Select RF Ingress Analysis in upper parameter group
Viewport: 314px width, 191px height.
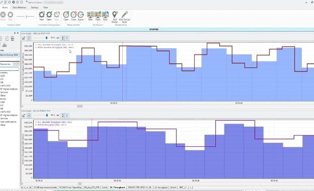pos(9,89)
